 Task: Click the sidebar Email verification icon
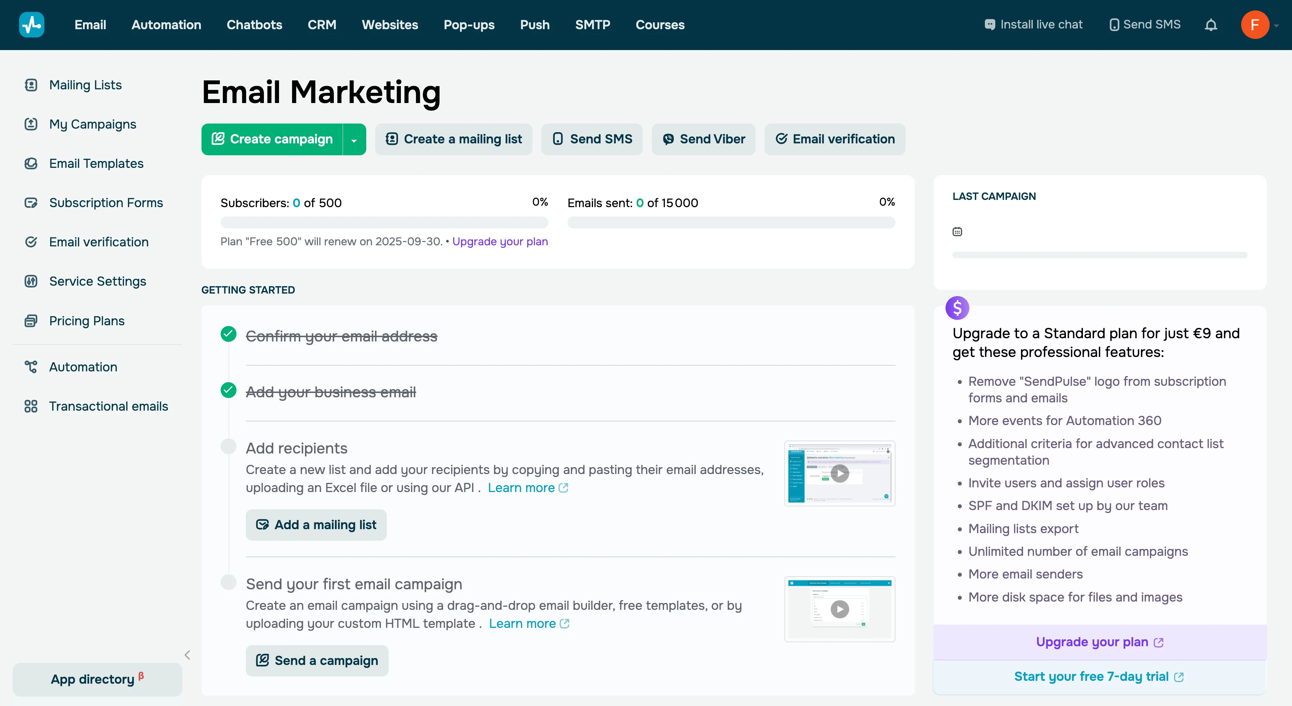coord(31,242)
